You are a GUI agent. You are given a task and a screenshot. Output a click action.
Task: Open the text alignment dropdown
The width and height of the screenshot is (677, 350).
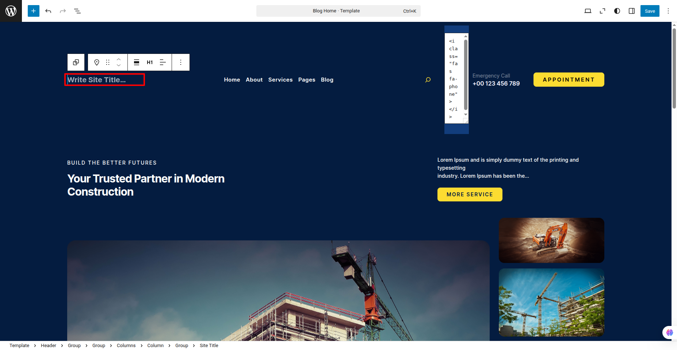pos(163,62)
